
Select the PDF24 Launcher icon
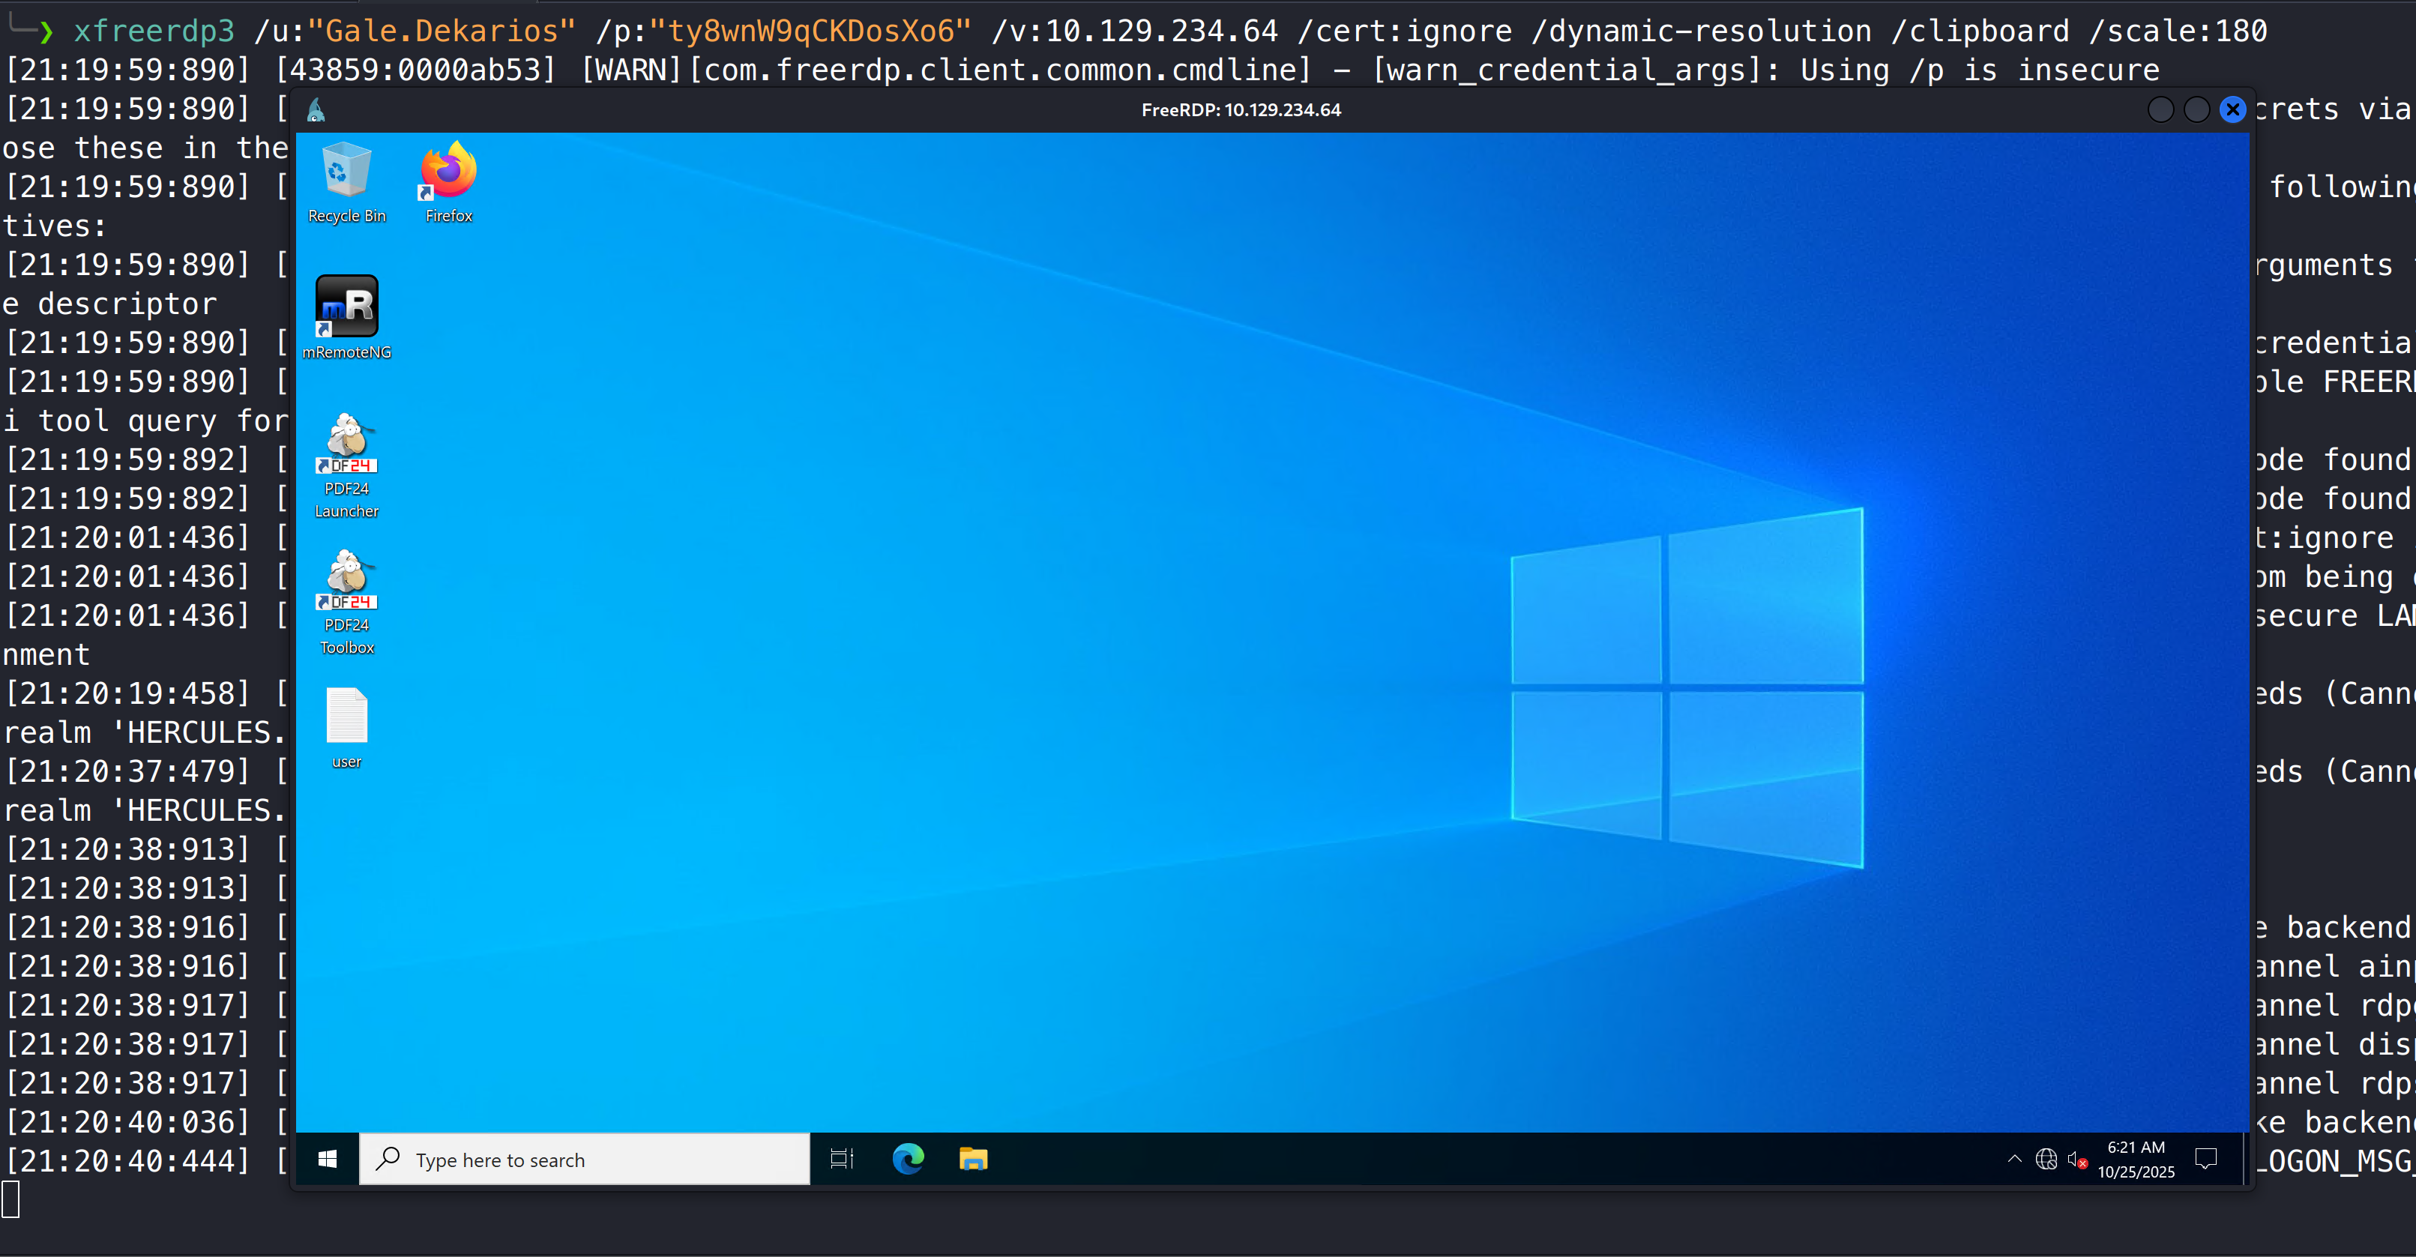346,463
